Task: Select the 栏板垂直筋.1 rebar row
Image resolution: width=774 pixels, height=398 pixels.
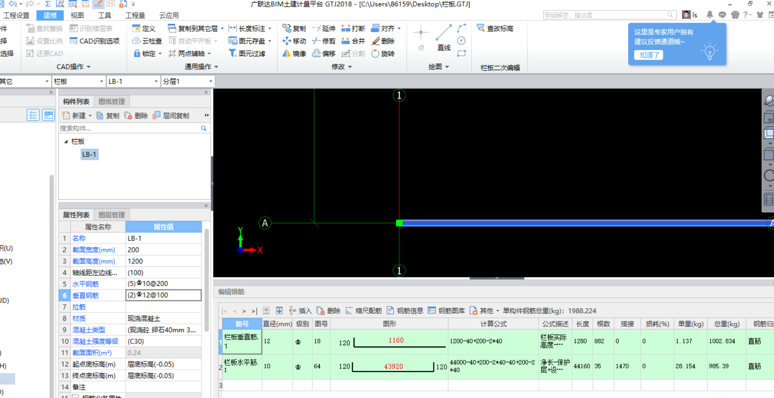Action: point(242,341)
